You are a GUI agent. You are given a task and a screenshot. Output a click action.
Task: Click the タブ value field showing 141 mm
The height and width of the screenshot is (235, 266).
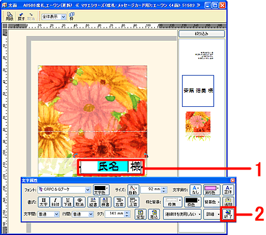(x=115, y=214)
